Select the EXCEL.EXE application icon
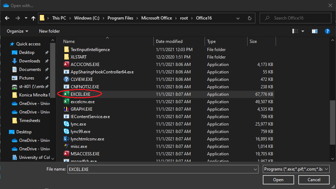The height and width of the screenshot is (189, 336). [x=66, y=94]
